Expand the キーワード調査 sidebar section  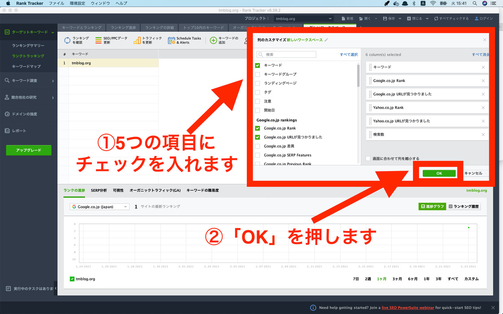pyautogui.click(x=52, y=81)
